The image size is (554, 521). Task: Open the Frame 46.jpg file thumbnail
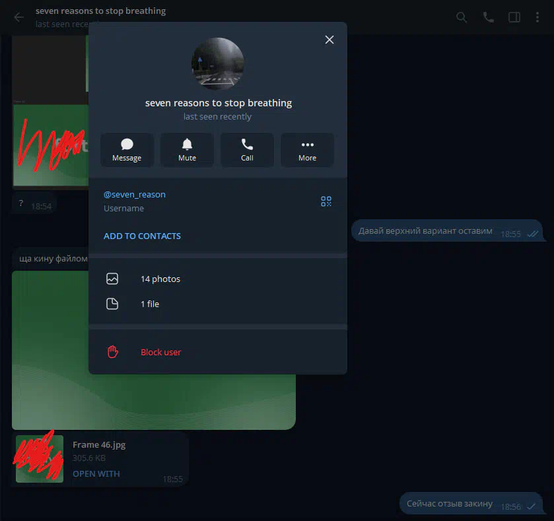[x=40, y=458]
